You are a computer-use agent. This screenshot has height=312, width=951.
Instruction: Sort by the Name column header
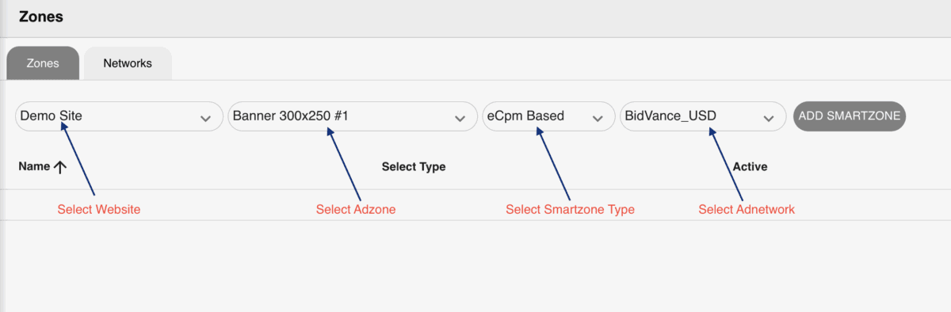pos(34,167)
